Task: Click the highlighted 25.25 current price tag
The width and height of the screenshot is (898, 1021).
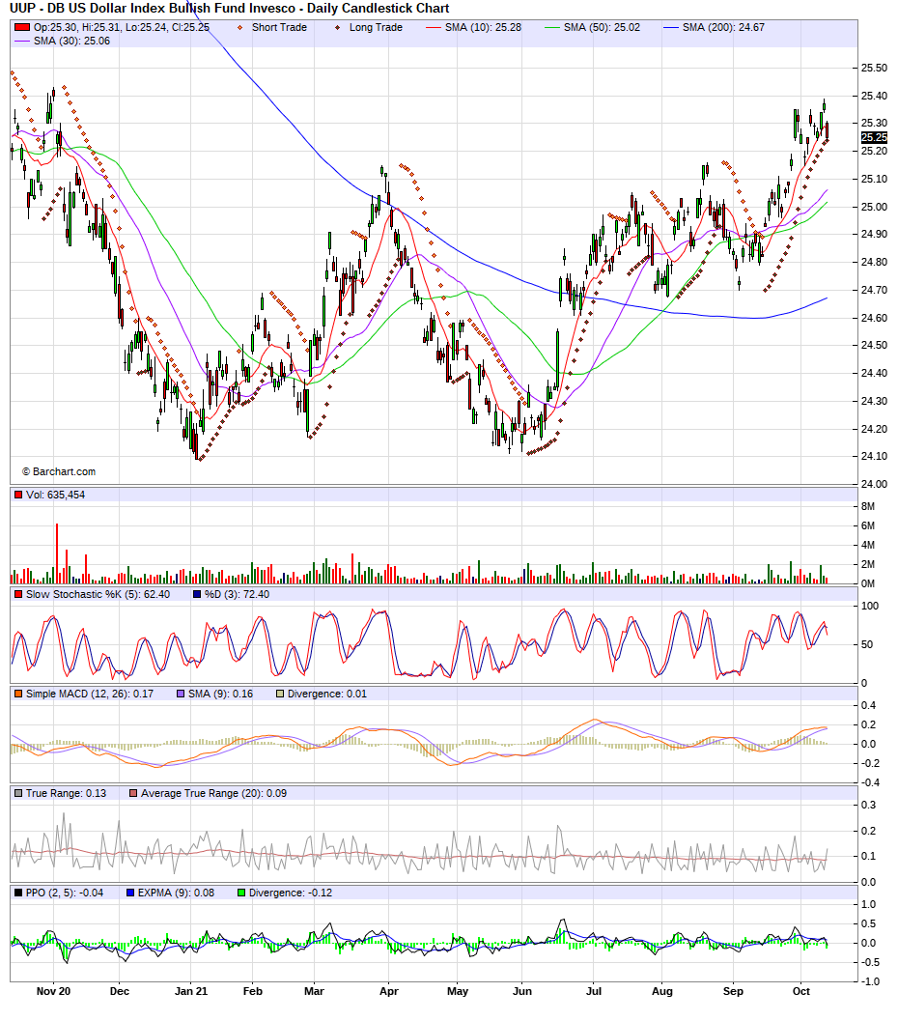Action: [x=874, y=137]
